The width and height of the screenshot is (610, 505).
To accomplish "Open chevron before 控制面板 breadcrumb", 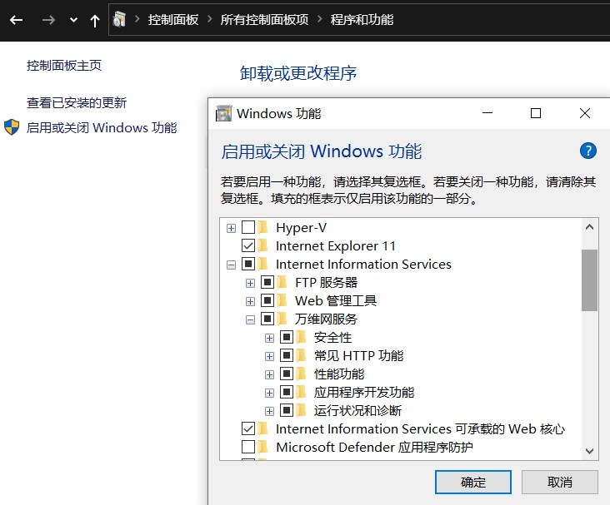I will tap(137, 19).
